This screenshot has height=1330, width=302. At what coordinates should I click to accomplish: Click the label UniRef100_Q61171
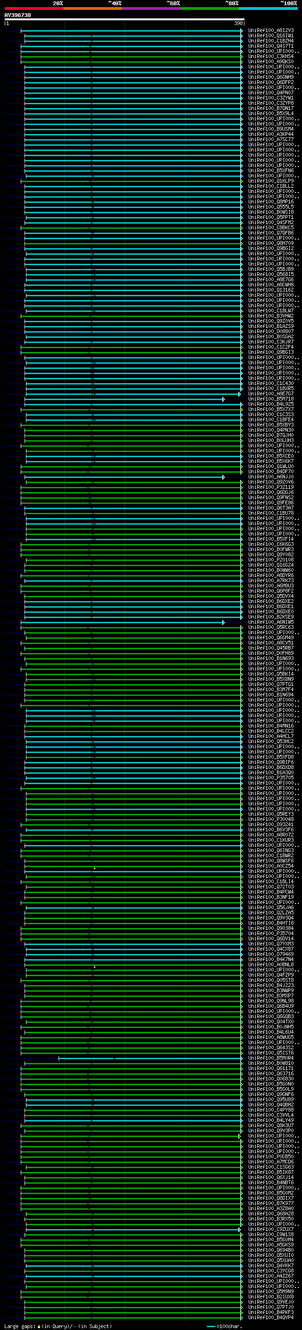click(x=270, y=1068)
